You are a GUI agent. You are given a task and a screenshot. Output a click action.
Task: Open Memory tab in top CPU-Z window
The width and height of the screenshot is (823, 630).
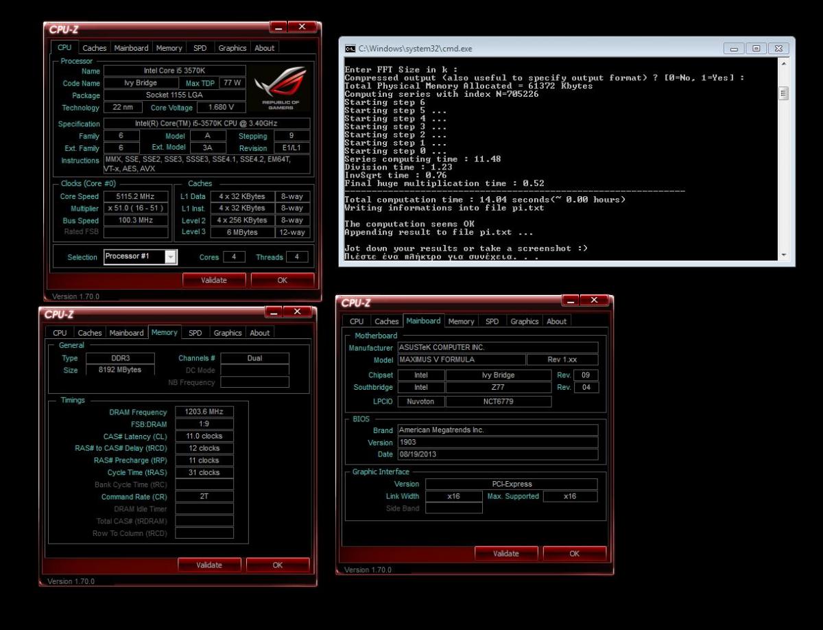(x=169, y=48)
